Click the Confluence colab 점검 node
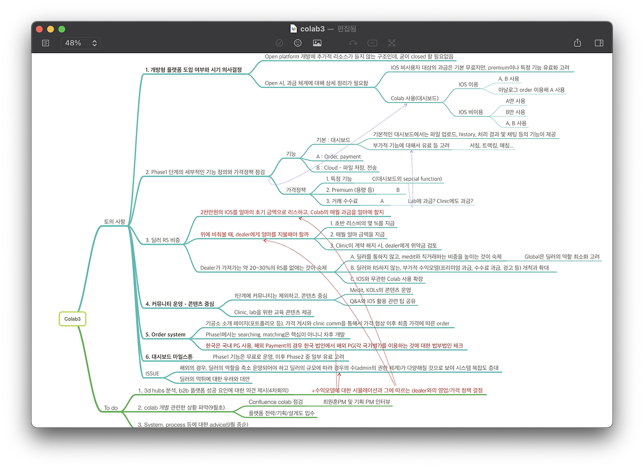644x469 pixels. [276, 402]
